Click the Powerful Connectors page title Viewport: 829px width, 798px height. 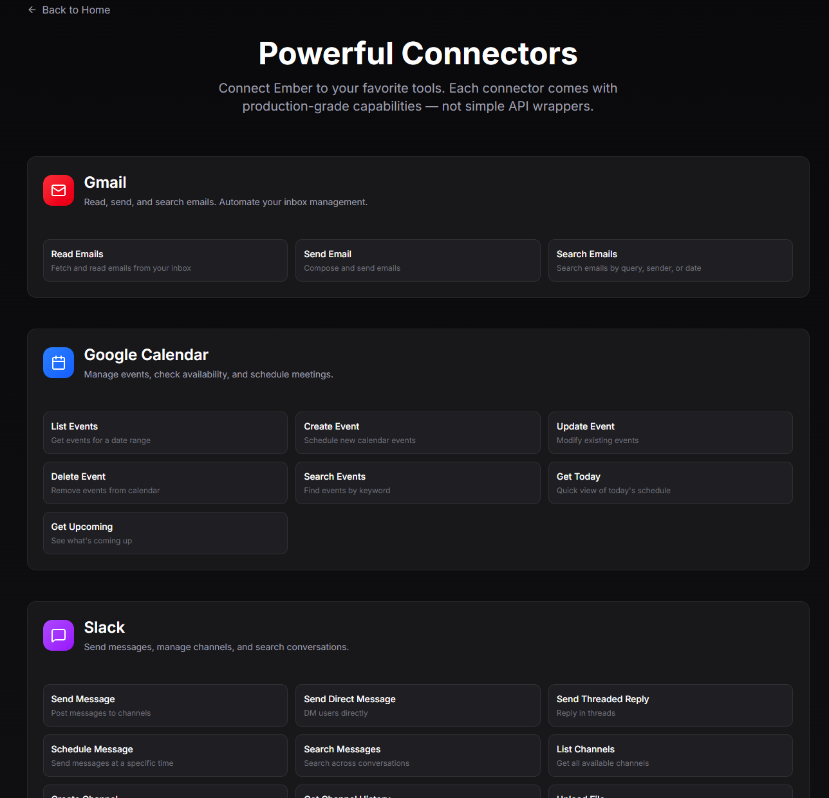(418, 53)
